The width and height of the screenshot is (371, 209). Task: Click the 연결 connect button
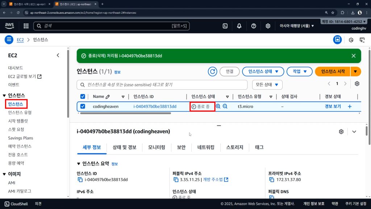[229, 71]
